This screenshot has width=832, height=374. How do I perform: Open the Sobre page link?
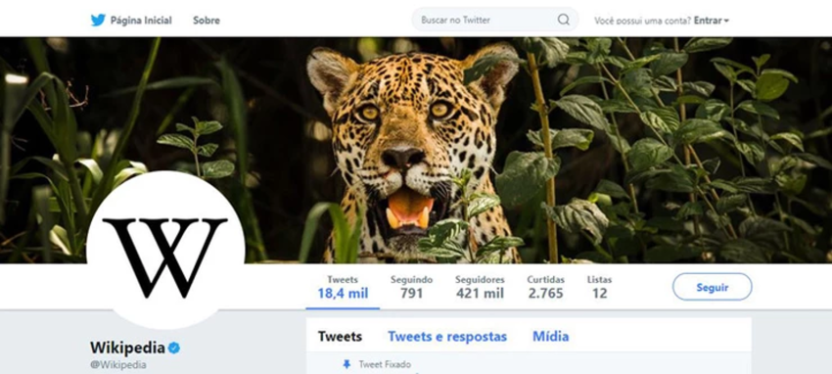pos(207,21)
